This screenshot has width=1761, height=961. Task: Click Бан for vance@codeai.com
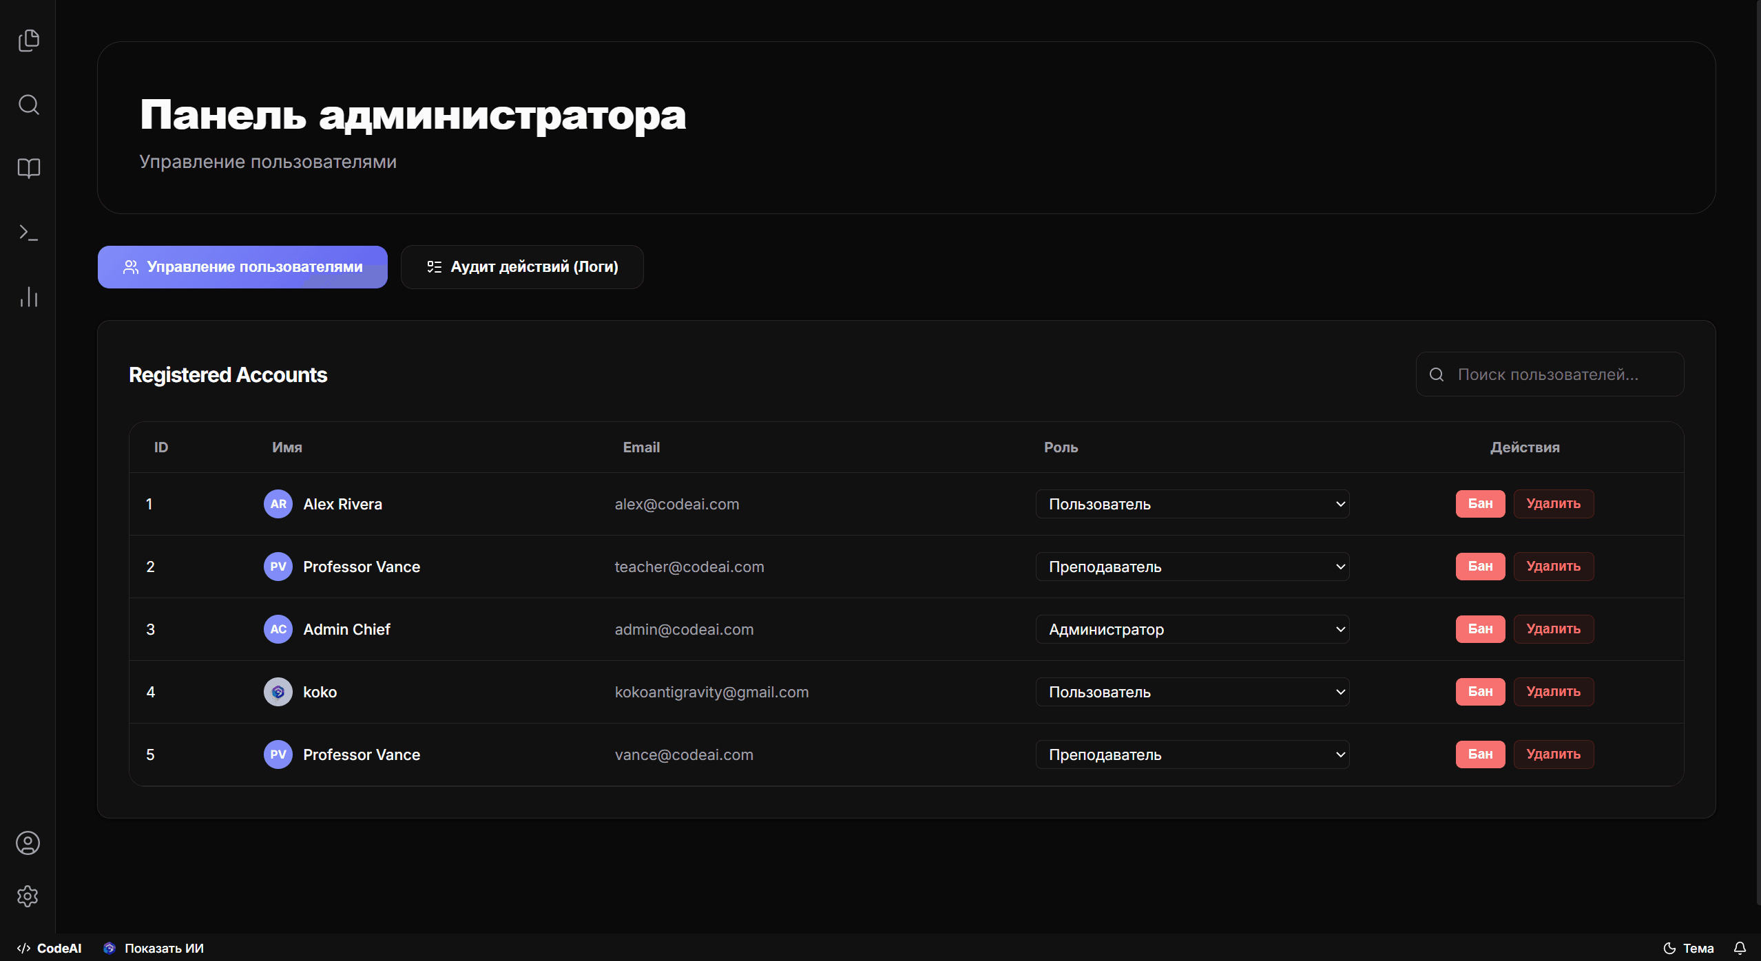(x=1480, y=754)
